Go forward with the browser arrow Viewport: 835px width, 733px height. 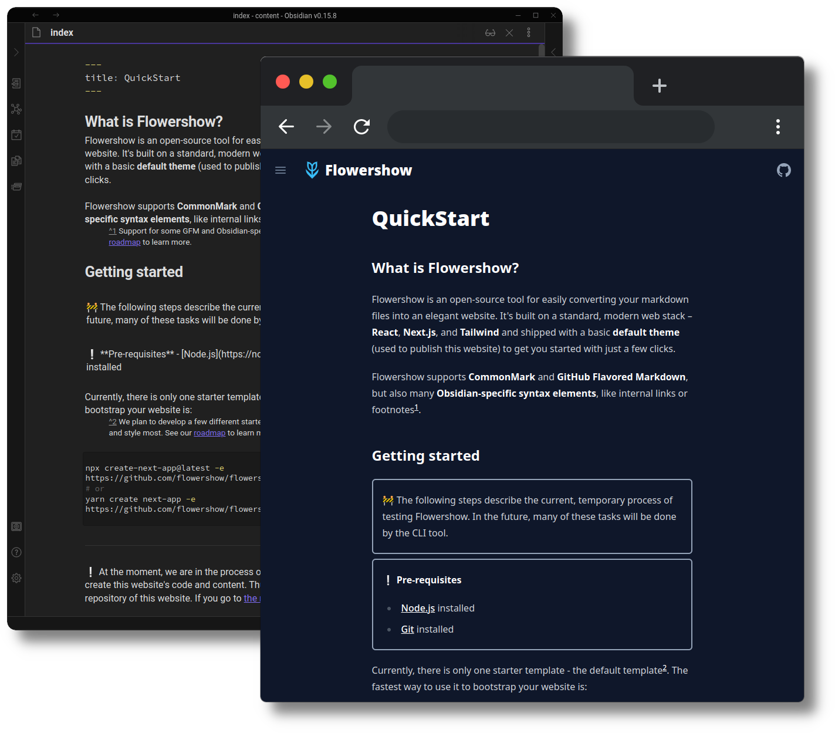tap(324, 127)
